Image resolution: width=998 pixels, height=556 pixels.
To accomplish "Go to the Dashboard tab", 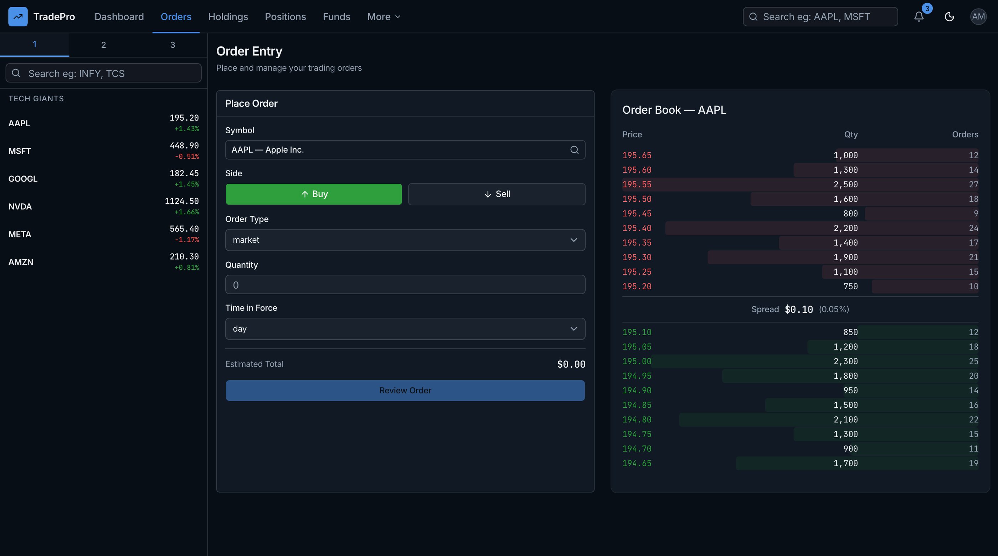I will pos(119,17).
